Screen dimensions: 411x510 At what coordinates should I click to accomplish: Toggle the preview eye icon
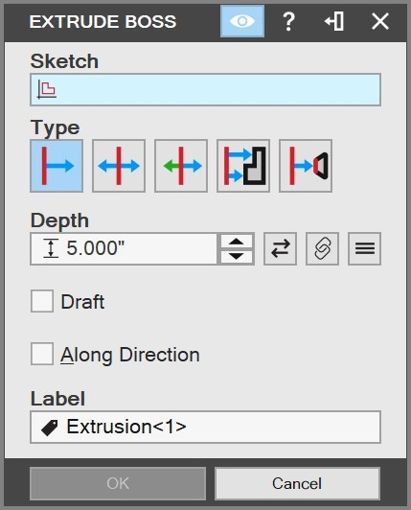click(242, 21)
